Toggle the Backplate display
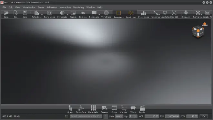The image size is (213, 120). [x=94, y=14]
